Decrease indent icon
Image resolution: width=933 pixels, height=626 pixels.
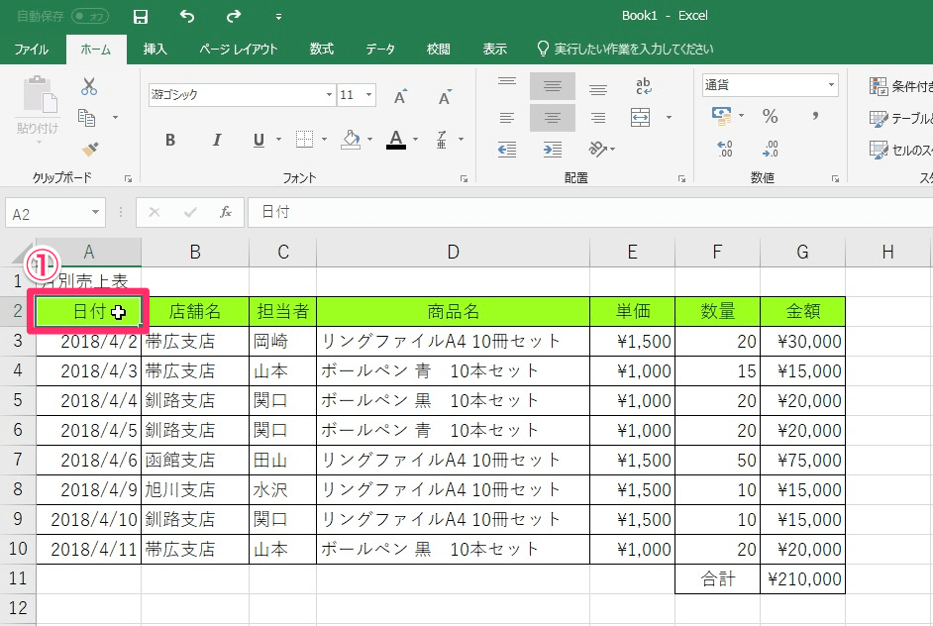(507, 150)
